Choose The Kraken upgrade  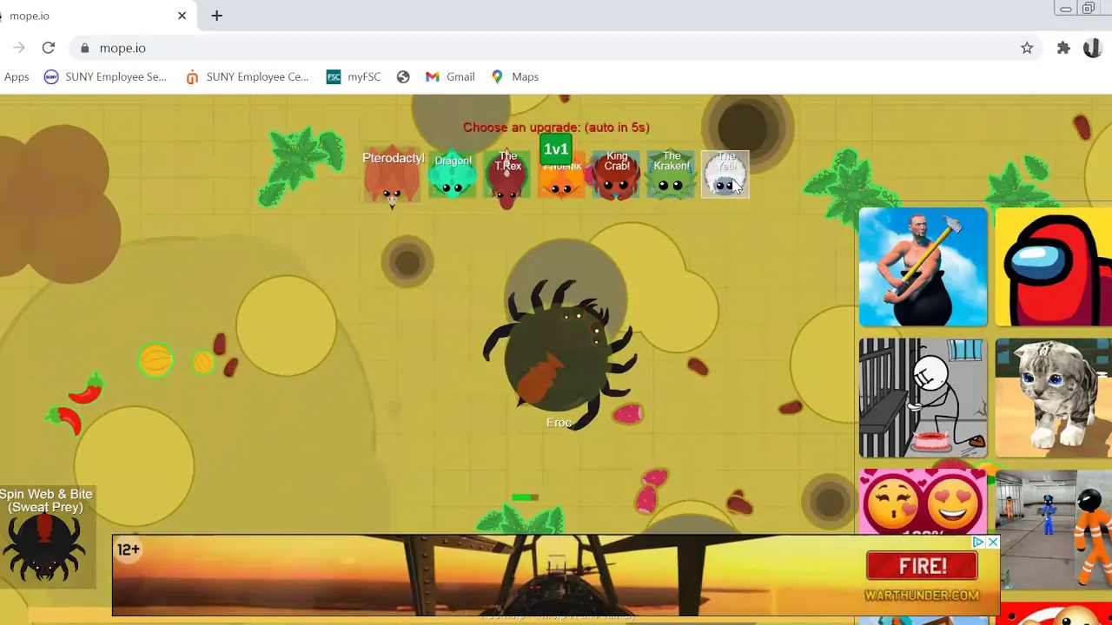(x=671, y=175)
